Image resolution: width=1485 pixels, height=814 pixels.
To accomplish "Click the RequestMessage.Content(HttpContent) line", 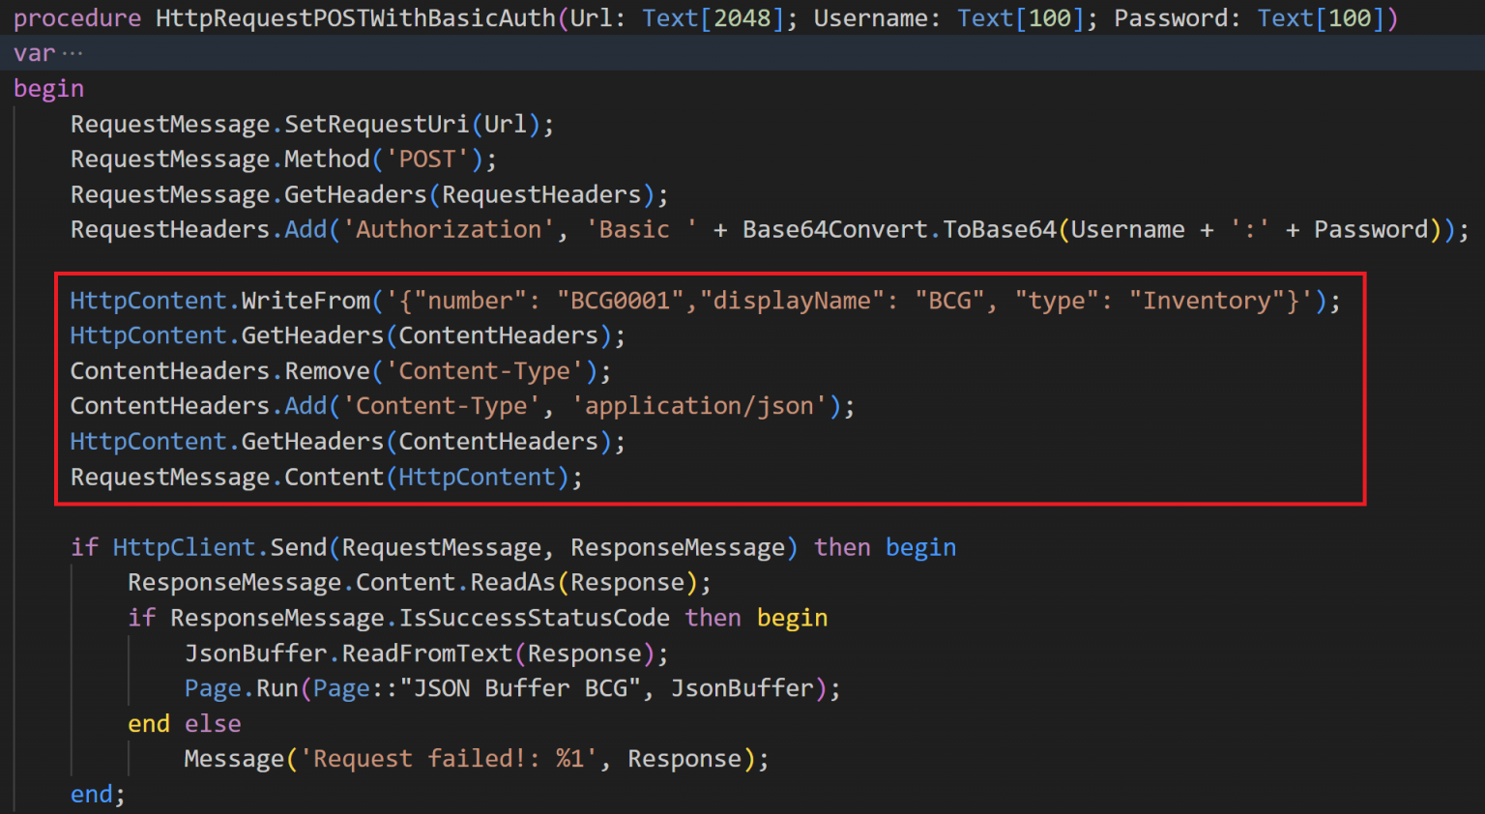I will tap(324, 476).
